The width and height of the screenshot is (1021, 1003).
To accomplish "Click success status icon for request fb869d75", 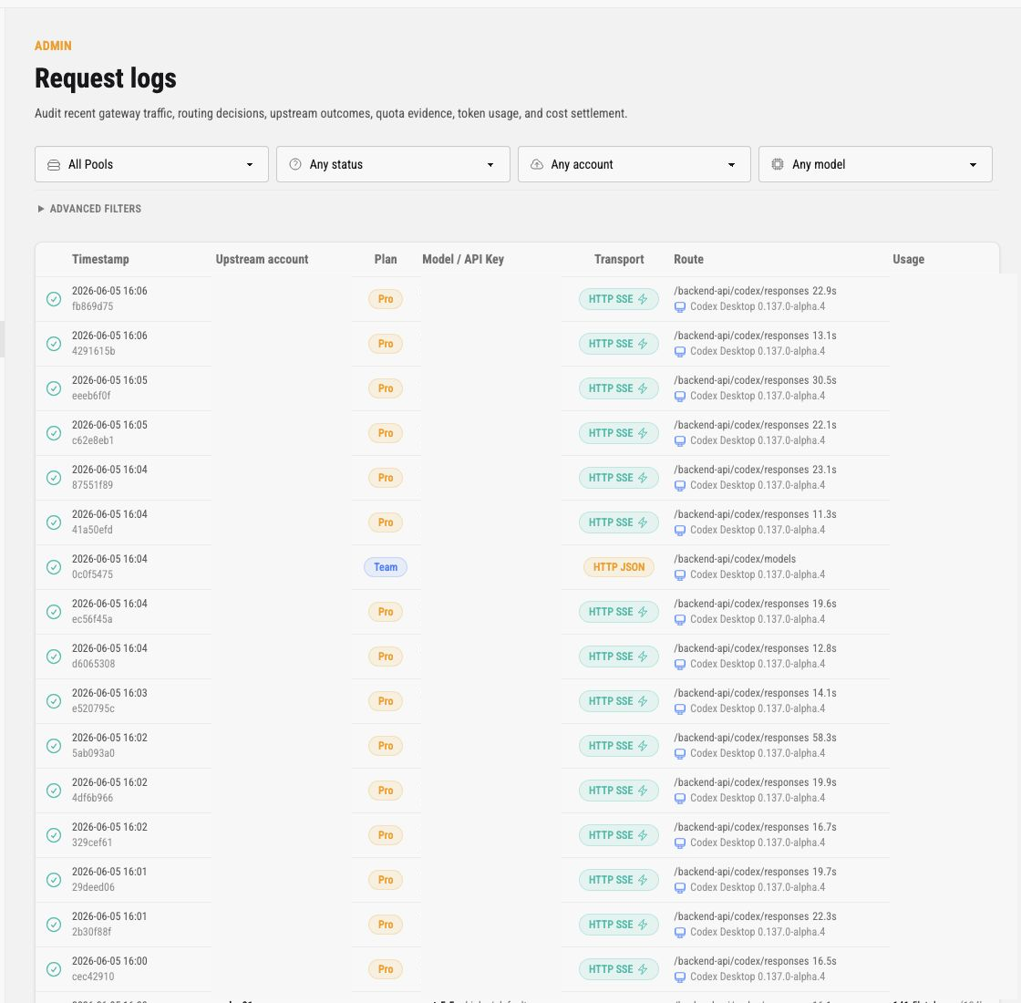I will click(54, 299).
